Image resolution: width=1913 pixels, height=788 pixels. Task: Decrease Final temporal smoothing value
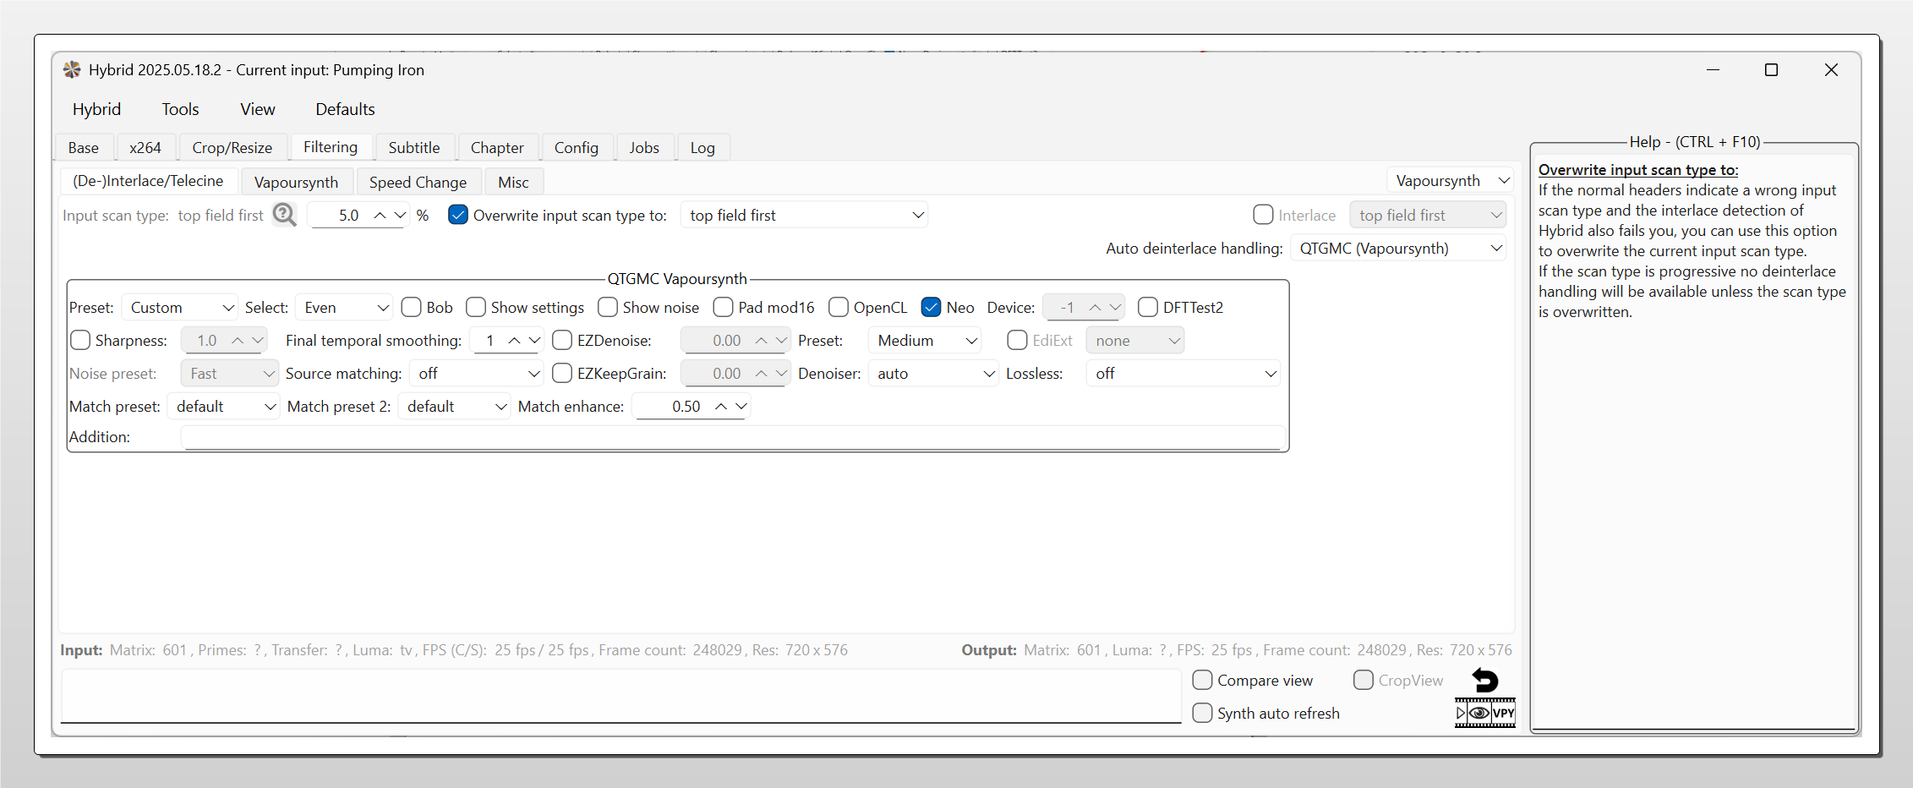tap(534, 341)
